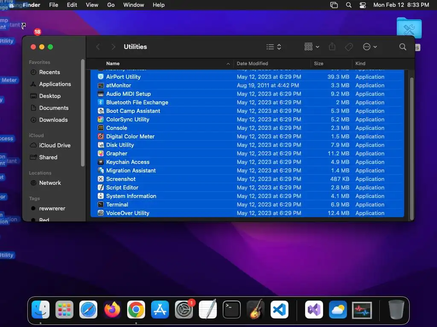Click the Forward navigation arrow
The width and height of the screenshot is (437, 327).
113,47
